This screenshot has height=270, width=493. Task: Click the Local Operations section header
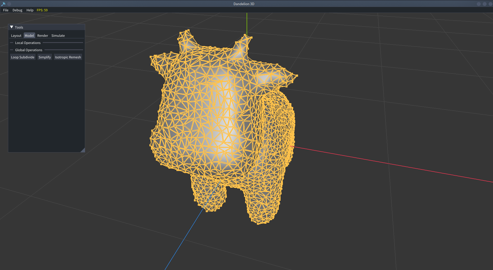(x=28, y=43)
